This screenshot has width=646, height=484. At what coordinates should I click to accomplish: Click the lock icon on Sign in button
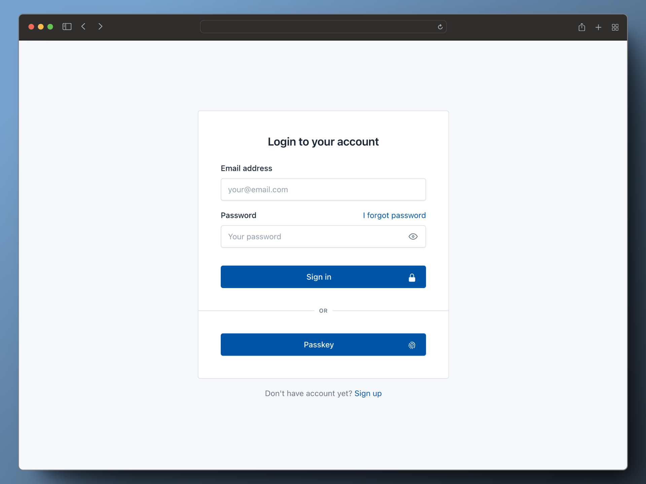coord(412,277)
